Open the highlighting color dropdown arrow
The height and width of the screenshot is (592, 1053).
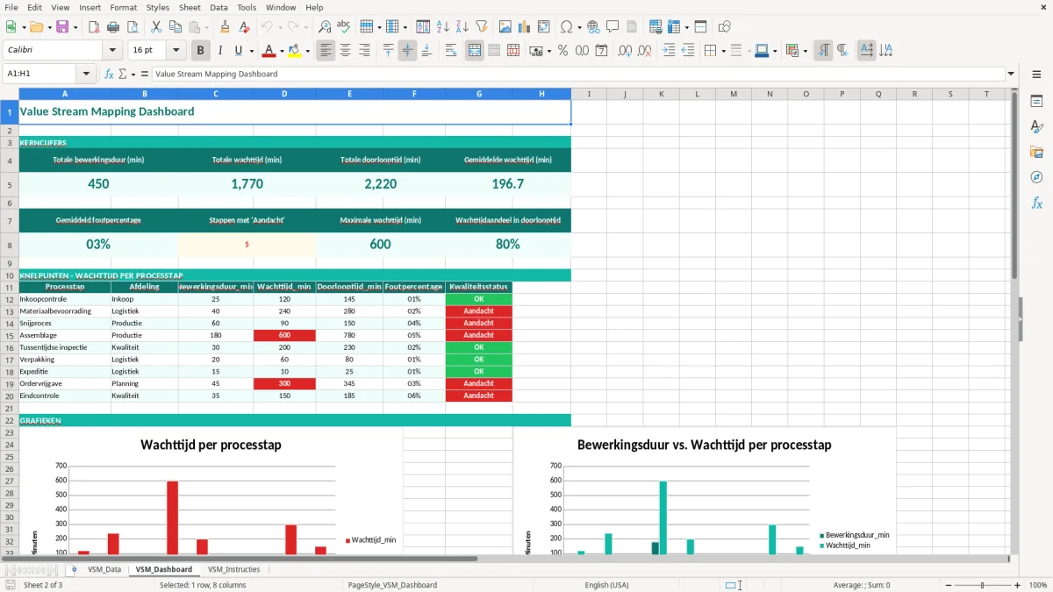pyautogui.click(x=307, y=51)
